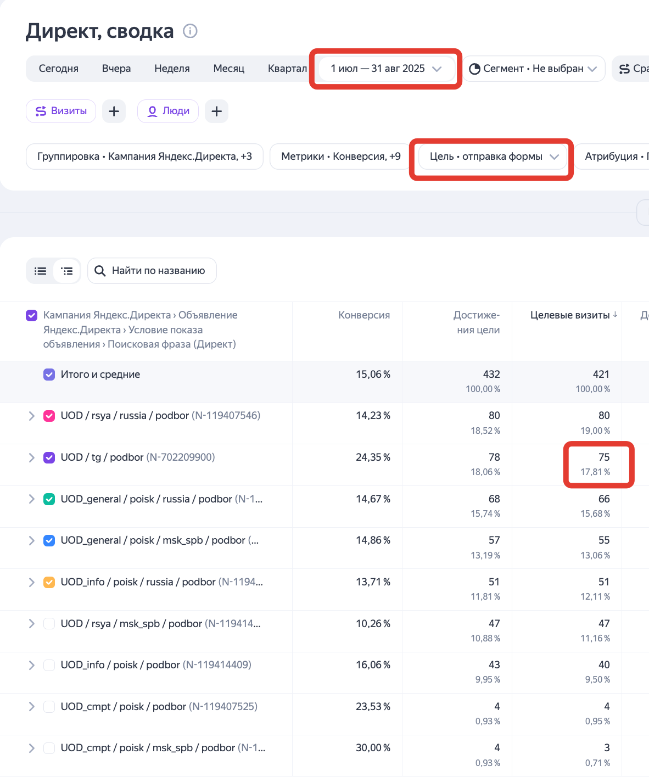649x782 pixels.
Task: Switch to tree list view icon
Action: [67, 271]
